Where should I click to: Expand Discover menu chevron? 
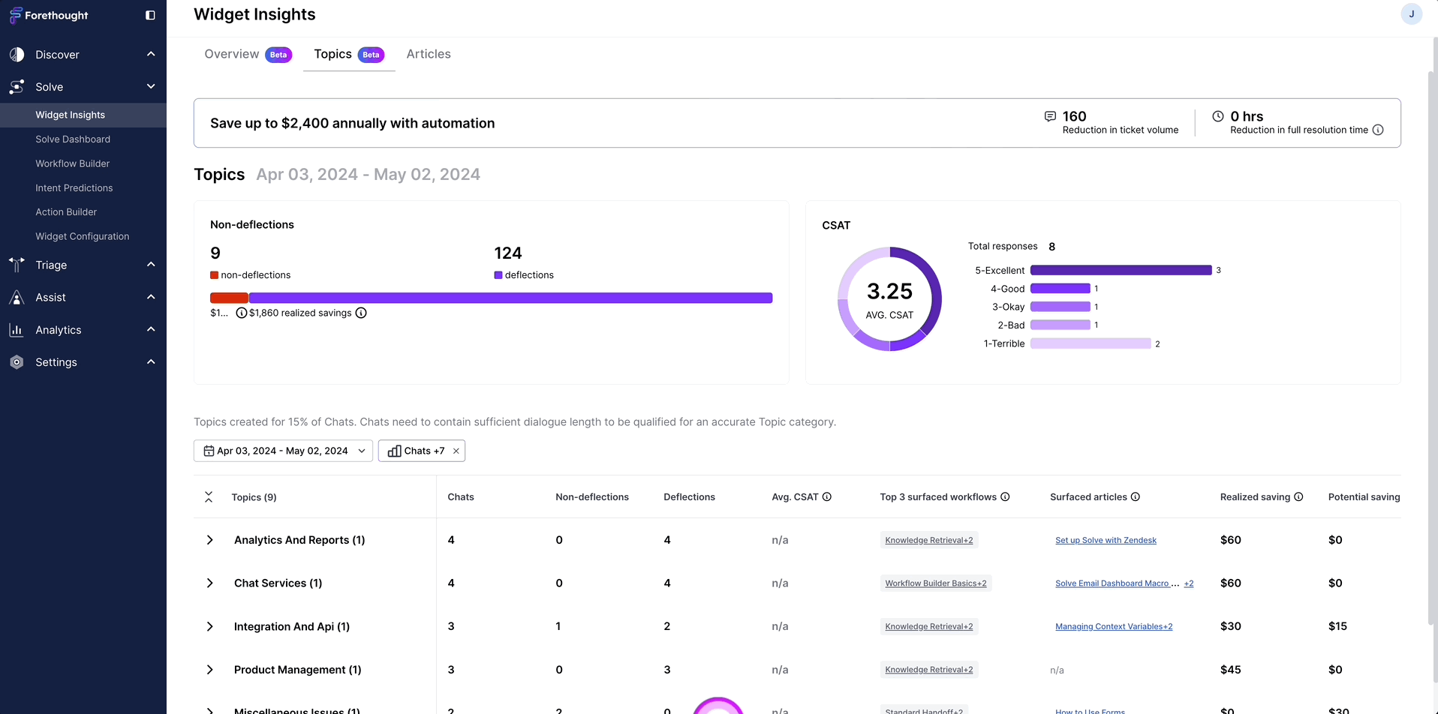pyautogui.click(x=151, y=54)
